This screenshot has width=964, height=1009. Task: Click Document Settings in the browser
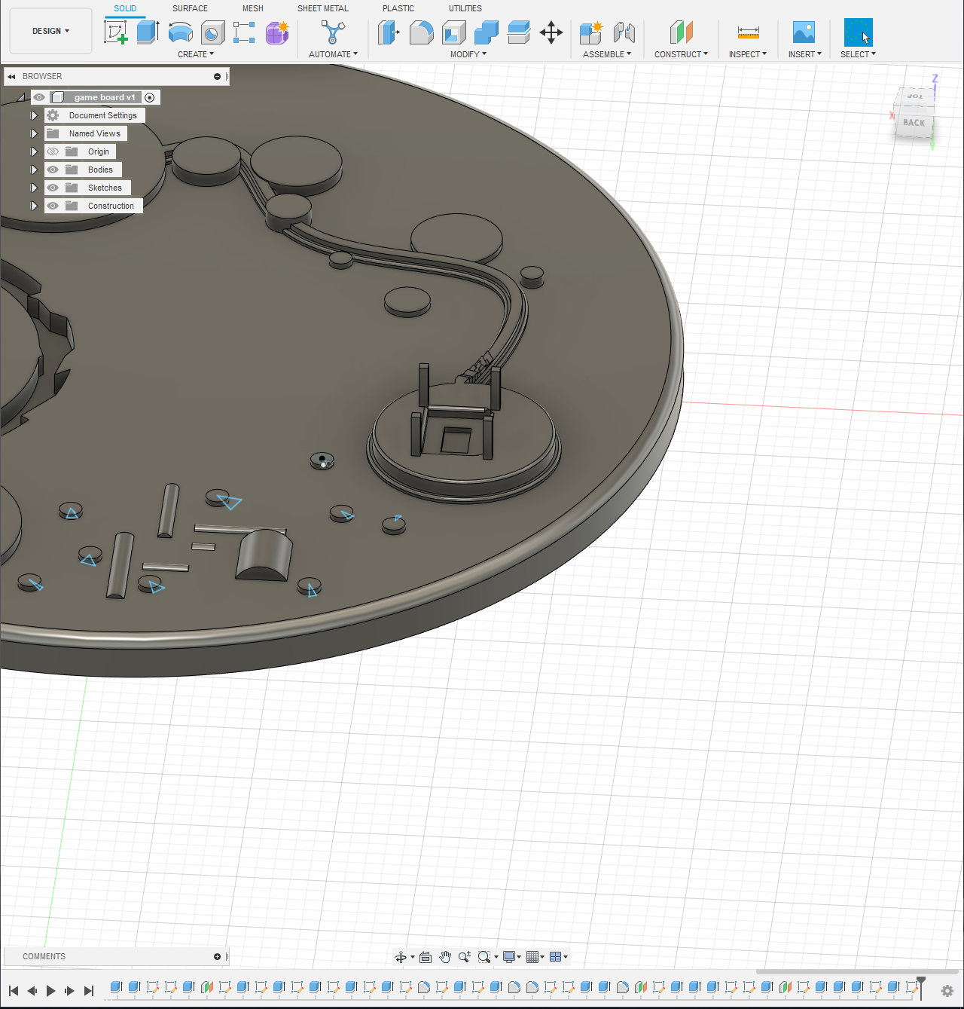[102, 115]
